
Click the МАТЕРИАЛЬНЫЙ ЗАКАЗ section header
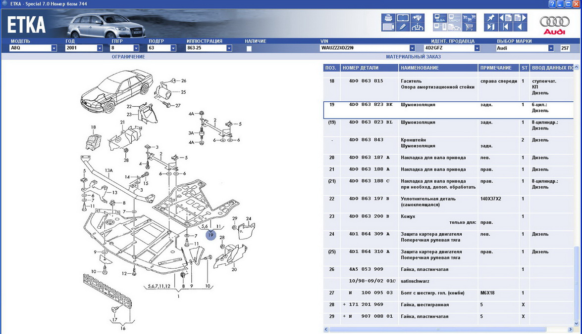tap(413, 57)
